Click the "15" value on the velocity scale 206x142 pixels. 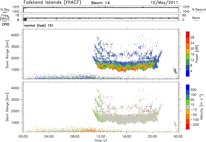pos(192,105)
